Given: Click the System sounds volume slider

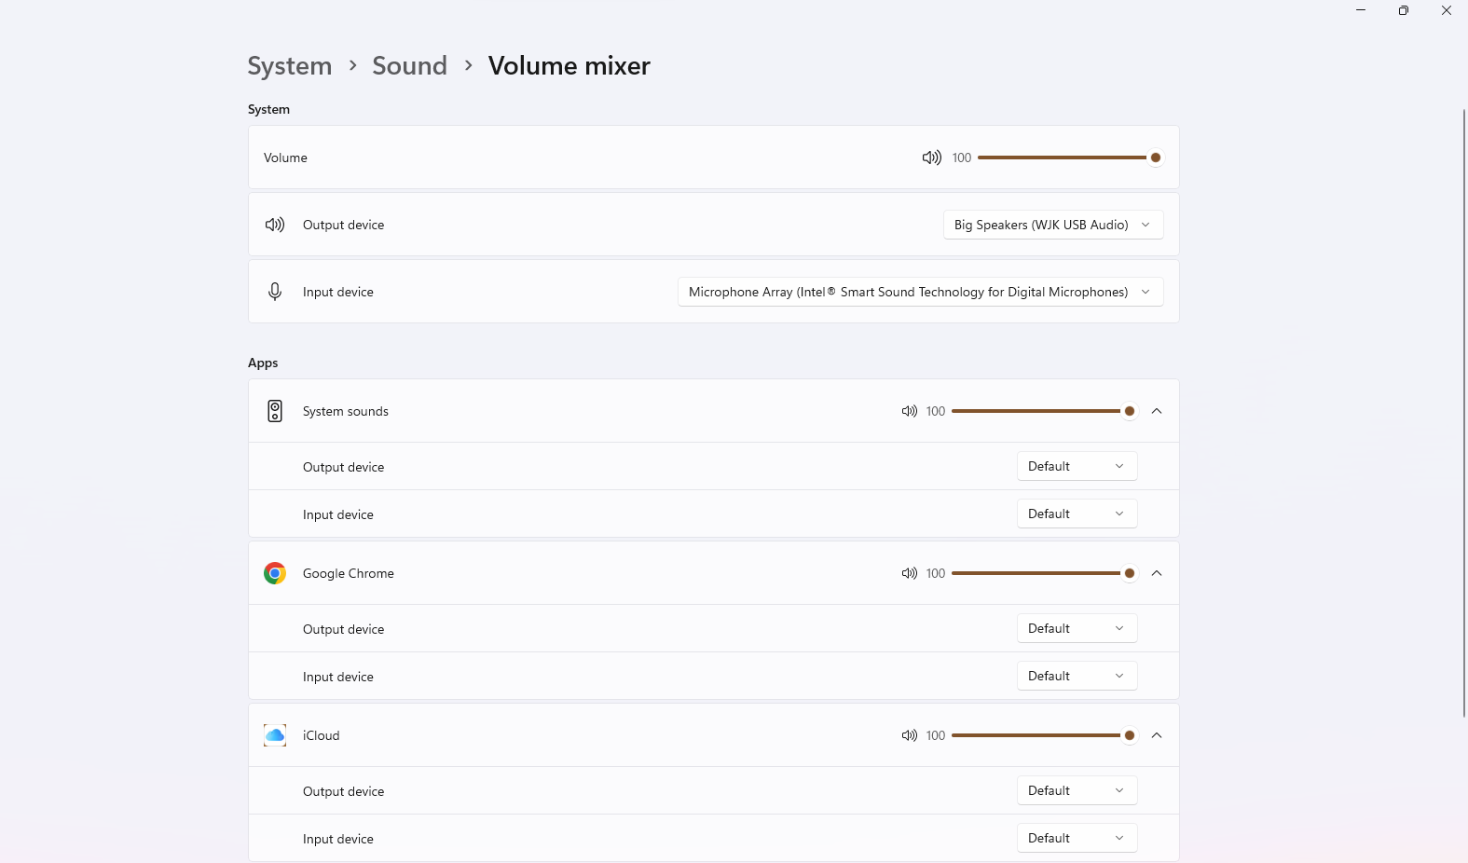Looking at the screenshot, I should [x=1044, y=411].
